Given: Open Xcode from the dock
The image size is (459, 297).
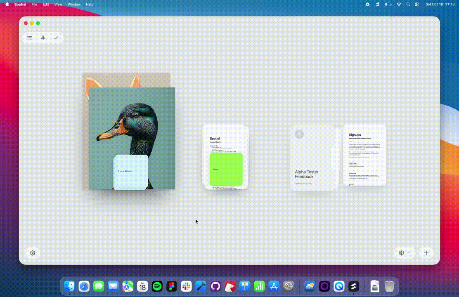Looking at the screenshot, I should point(201,286).
